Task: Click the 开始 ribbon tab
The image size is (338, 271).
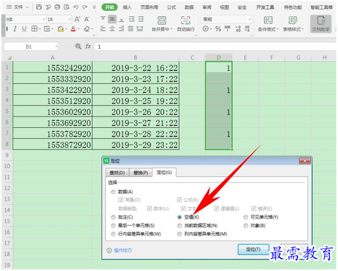Action: click(x=110, y=7)
